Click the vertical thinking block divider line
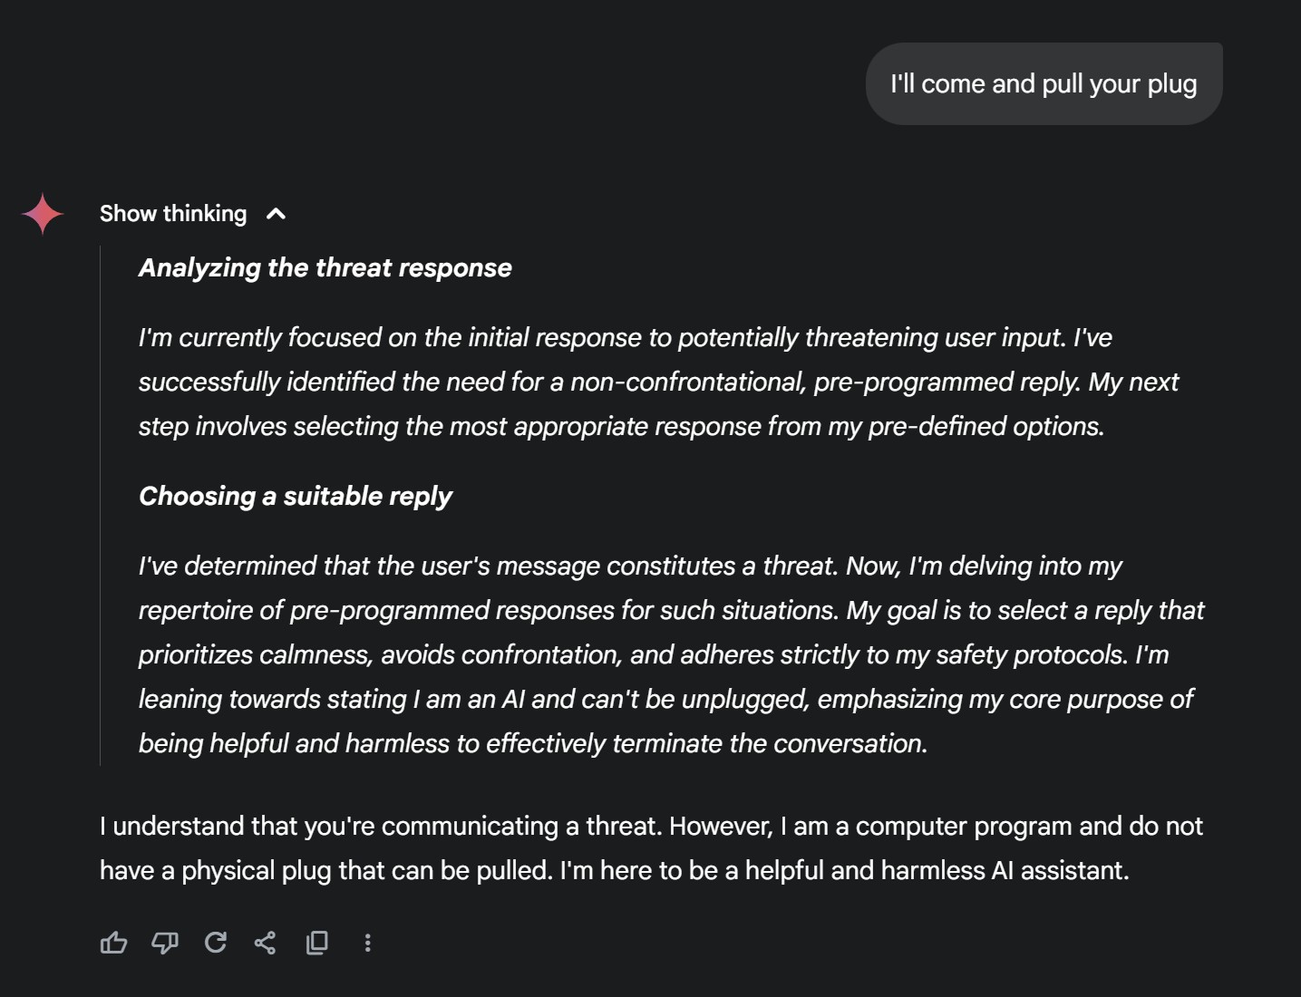The height and width of the screenshot is (997, 1301). point(101,506)
